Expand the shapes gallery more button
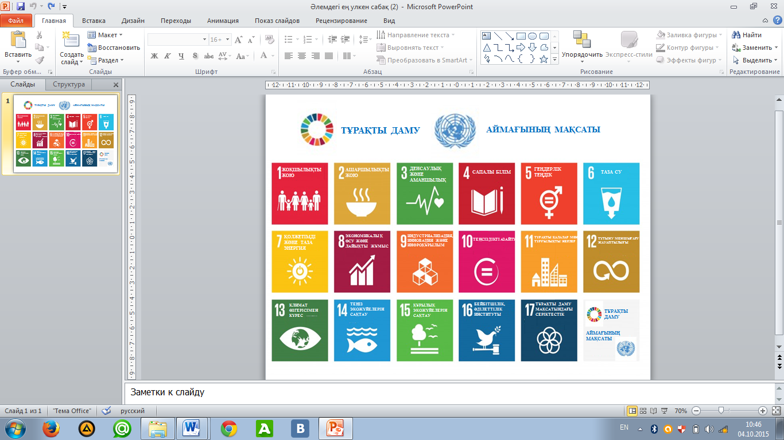The width and height of the screenshot is (784, 440). 554,59
